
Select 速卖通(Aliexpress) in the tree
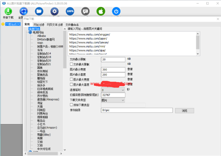[48, 100]
